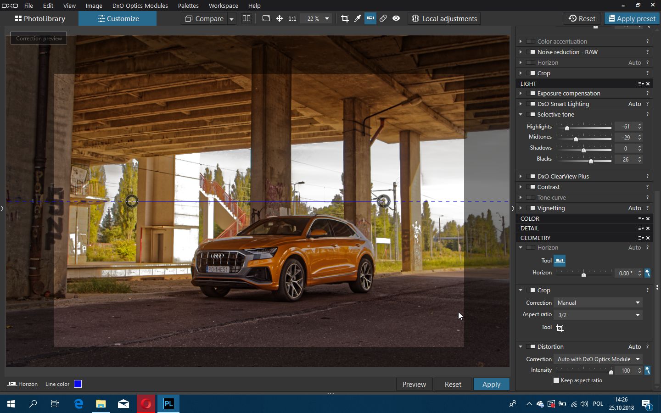Viewport: 661px width, 413px height.
Task: Toggle Color accentuation correction on
Action: tap(531, 41)
